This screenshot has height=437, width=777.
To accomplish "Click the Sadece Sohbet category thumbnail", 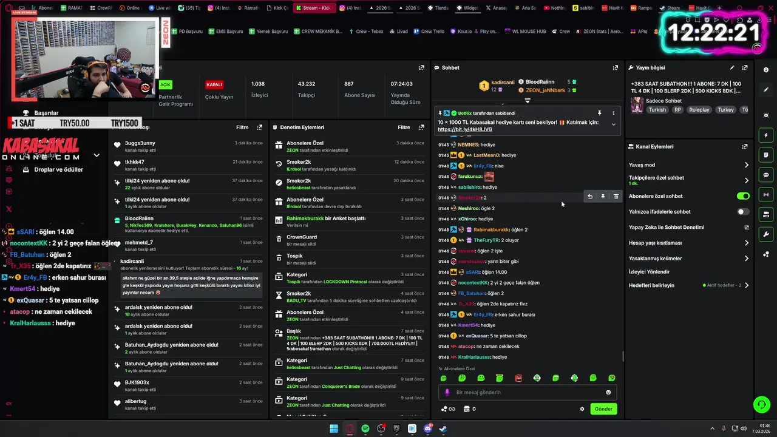I will click(637, 105).
